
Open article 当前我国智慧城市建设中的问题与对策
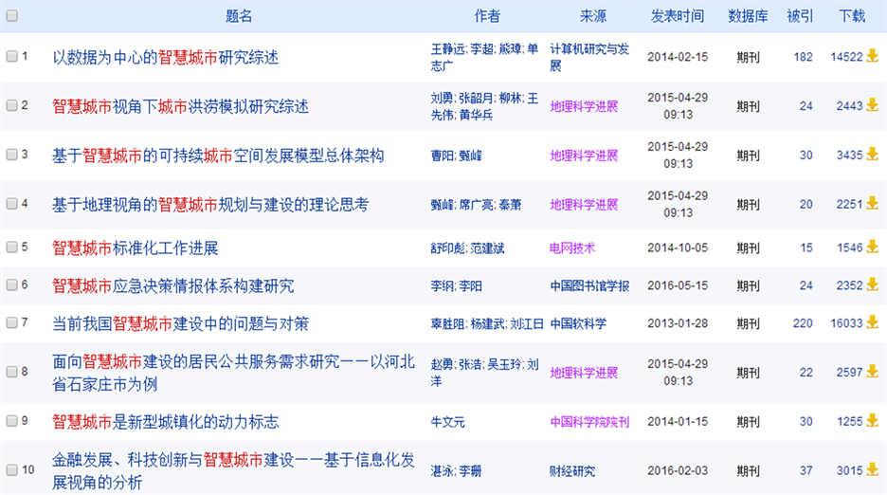click(x=180, y=323)
